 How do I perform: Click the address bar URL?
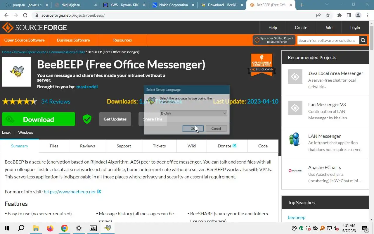click(x=73, y=15)
